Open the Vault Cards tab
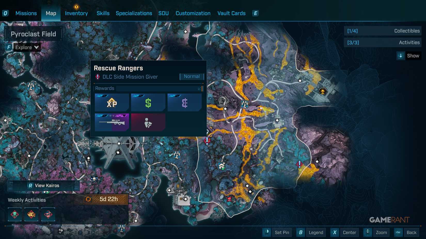 click(x=232, y=13)
